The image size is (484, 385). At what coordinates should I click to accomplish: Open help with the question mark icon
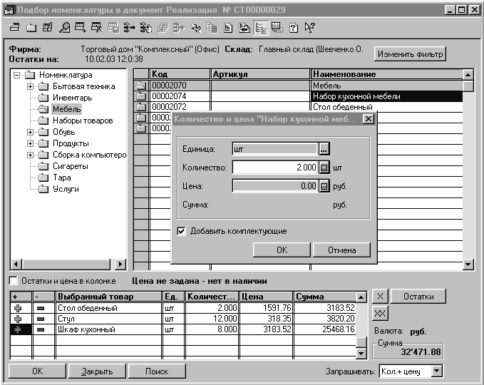tap(294, 28)
